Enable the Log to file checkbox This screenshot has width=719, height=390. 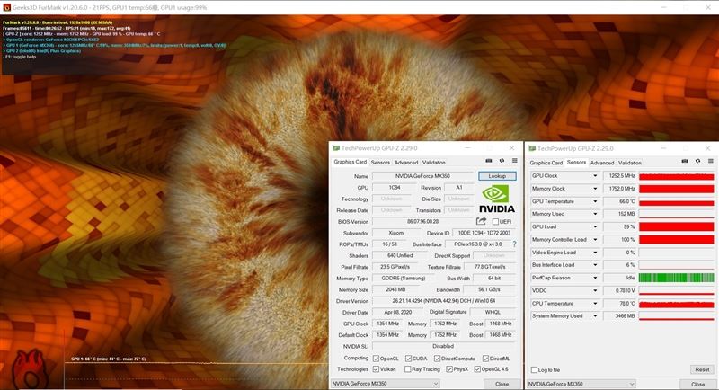(x=536, y=369)
